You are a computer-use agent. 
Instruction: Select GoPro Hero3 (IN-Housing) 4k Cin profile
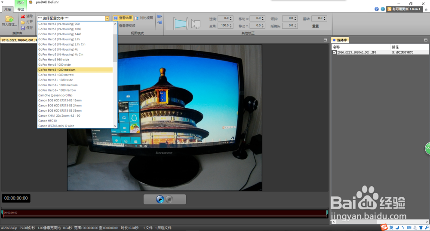tap(75, 55)
